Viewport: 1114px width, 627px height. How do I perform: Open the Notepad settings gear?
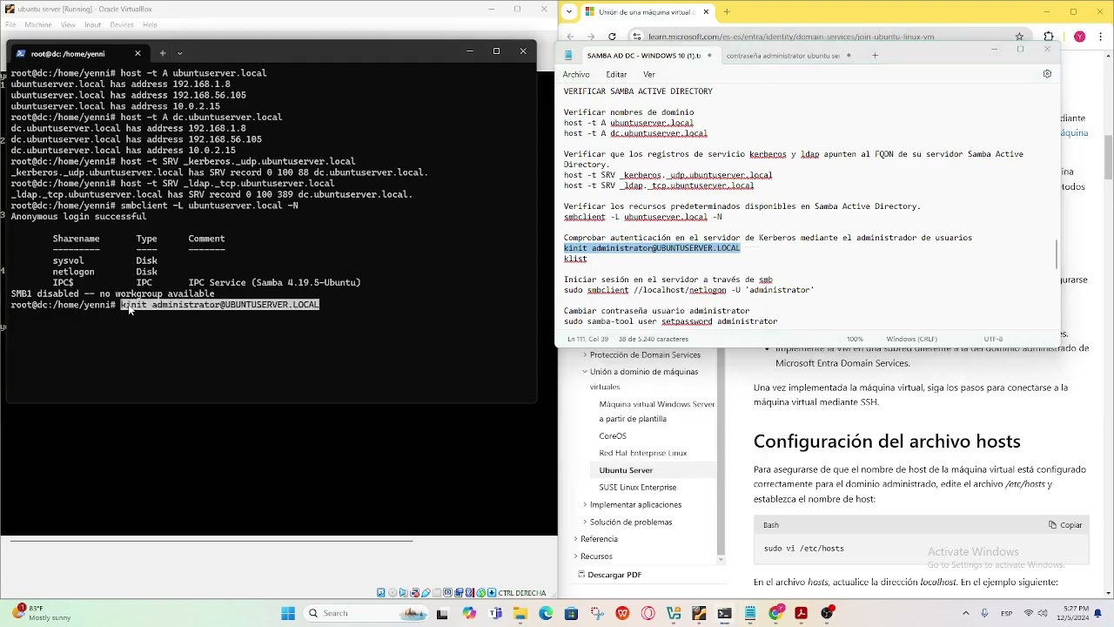[1047, 74]
